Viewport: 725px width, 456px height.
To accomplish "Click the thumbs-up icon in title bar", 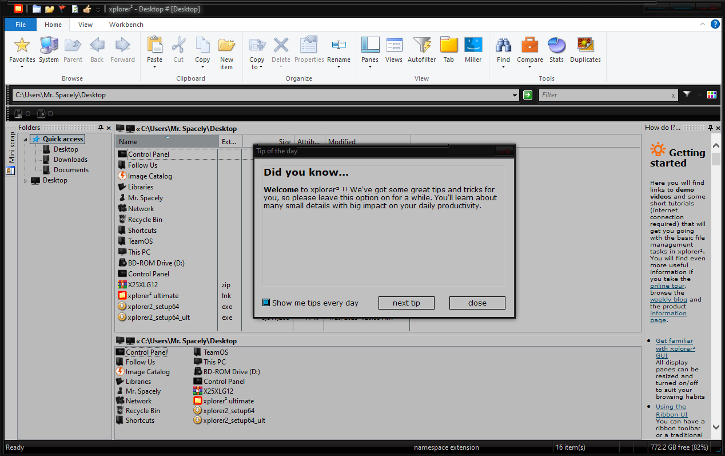I will (87, 9).
